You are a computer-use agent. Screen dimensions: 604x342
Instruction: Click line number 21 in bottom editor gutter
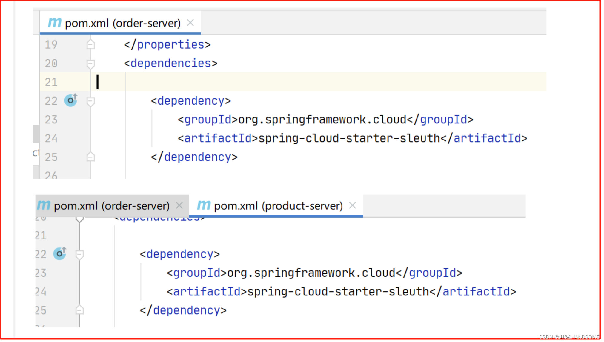(x=41, y=236)
